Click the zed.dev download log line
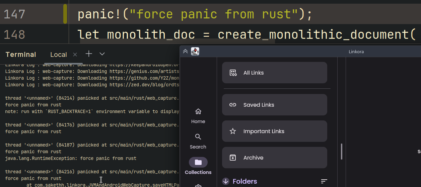The width and height of the screenshot is (421, 187). coord(92,85)
